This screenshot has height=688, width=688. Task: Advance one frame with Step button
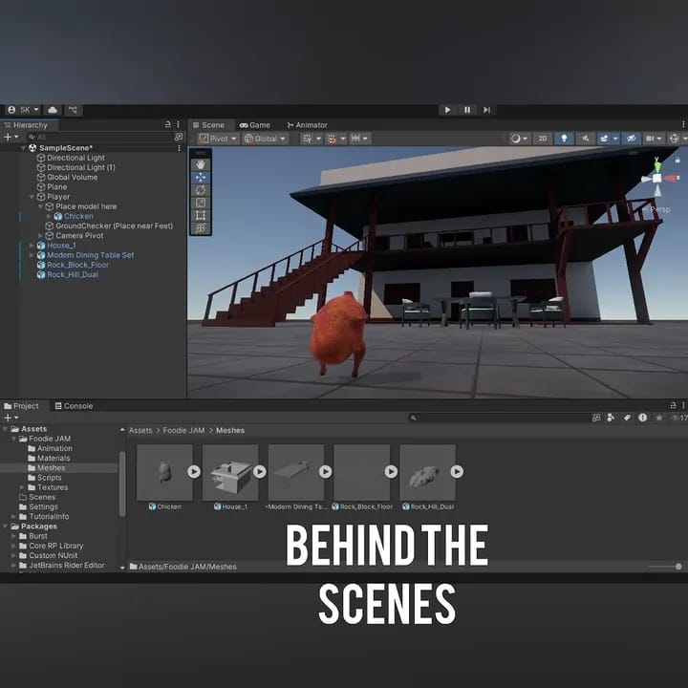click(486, 110)
